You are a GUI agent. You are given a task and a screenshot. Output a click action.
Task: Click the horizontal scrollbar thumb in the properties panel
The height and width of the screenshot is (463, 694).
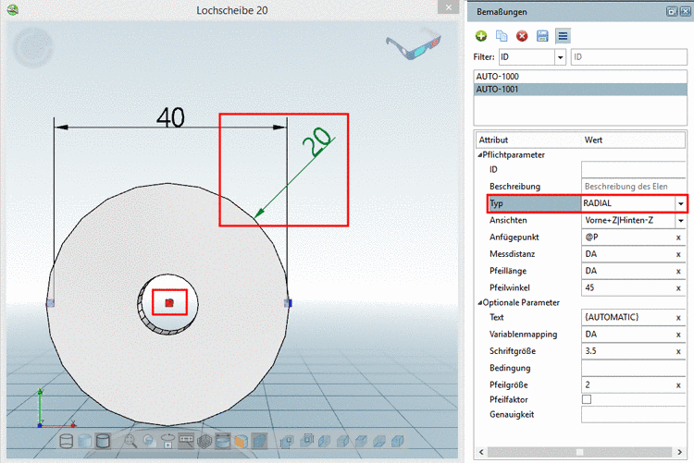579,452
